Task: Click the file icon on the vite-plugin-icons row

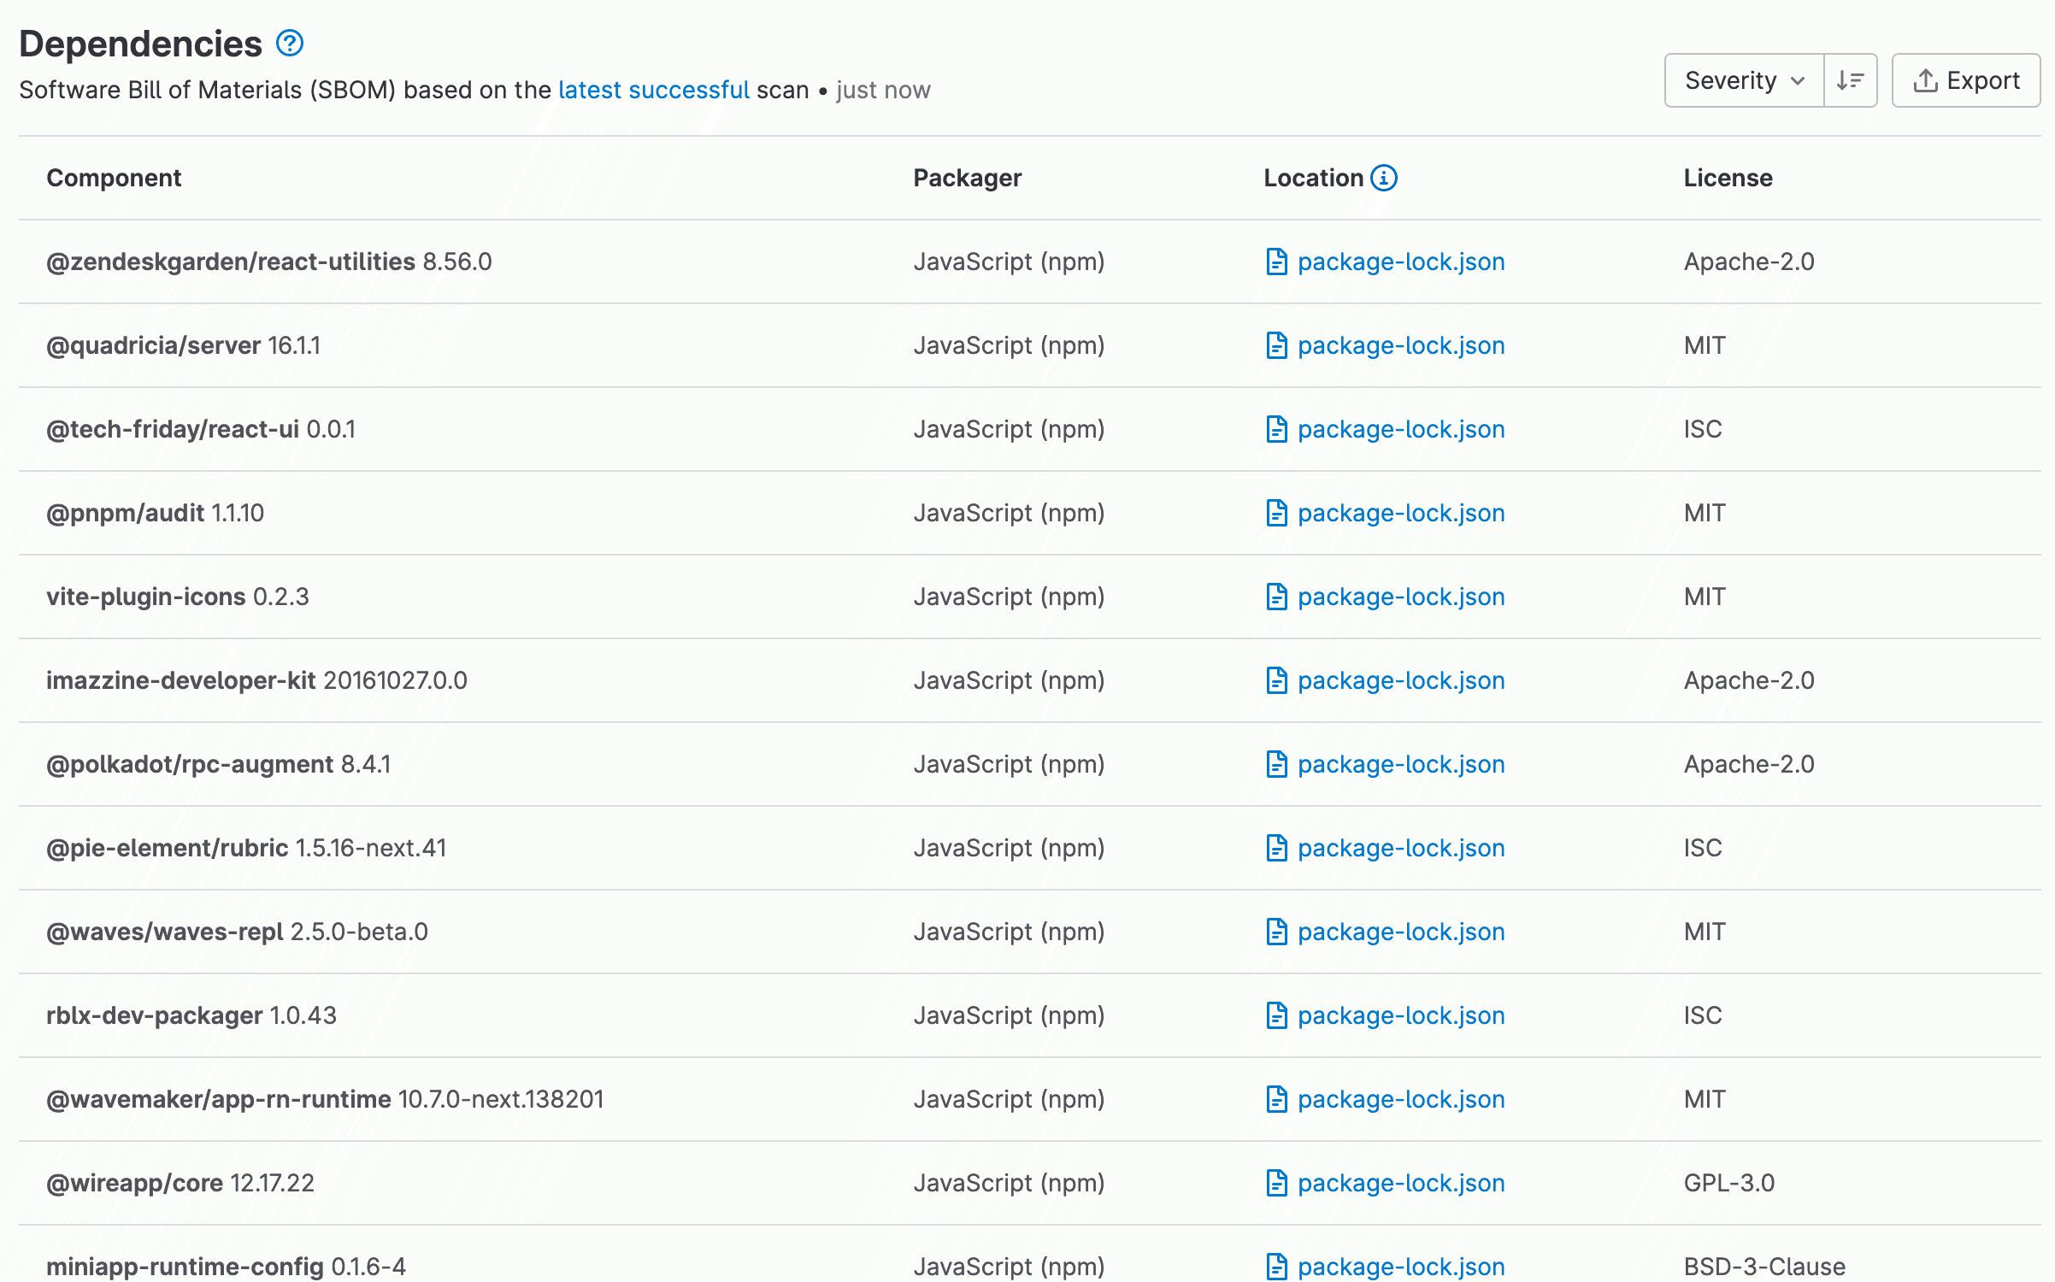Action: click(x=1275, y=597)
